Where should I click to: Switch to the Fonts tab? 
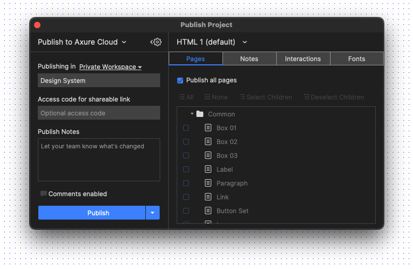coord(357,58)
